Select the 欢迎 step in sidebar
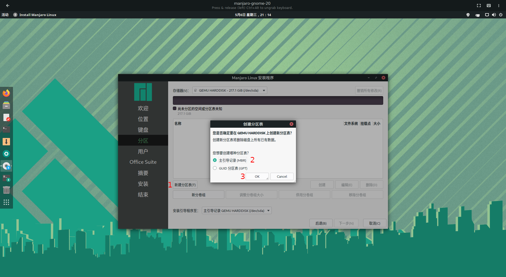 coord(143,108)
